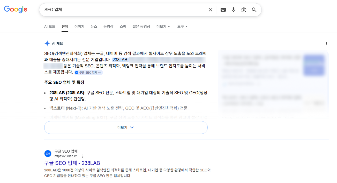Viewport: 337px width, 183px height.
Task: Click the 구글 SEO 업체 +4 source chip
Action: tap(88, 73)
